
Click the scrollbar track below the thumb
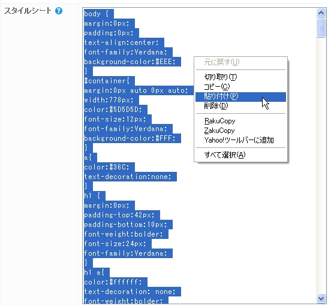(321, 165)
